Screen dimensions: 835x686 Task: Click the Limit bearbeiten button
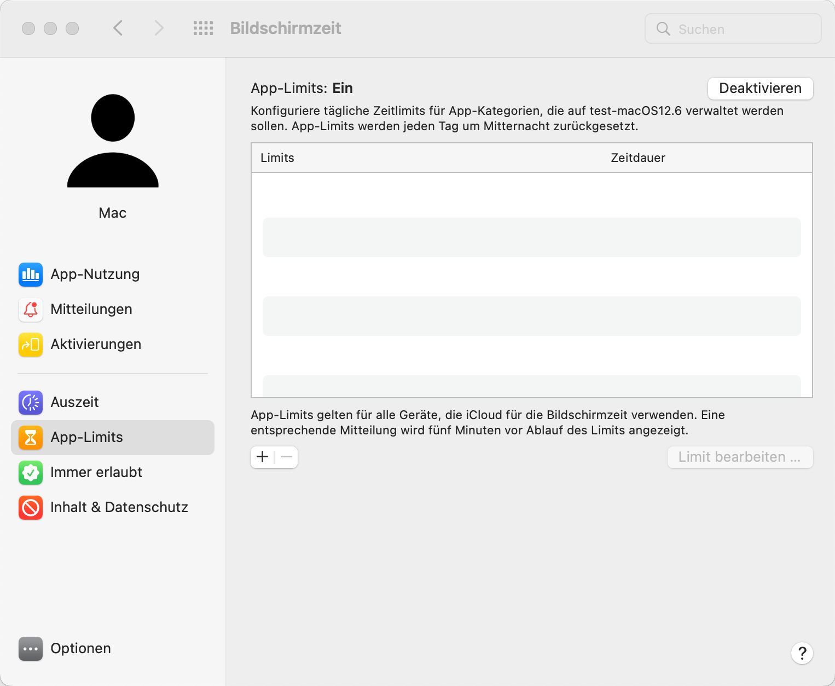click(x=740, y=457)
